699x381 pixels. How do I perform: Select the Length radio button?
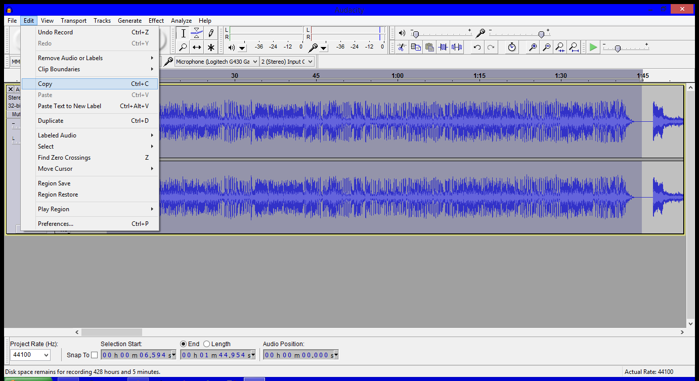(x=206, y=344)
